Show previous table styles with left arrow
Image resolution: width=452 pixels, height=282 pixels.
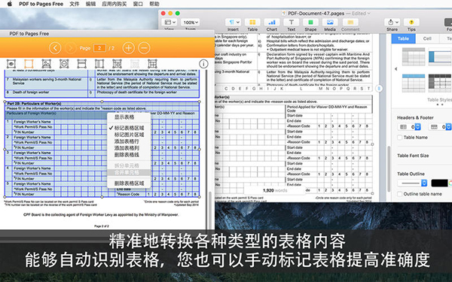395,69
